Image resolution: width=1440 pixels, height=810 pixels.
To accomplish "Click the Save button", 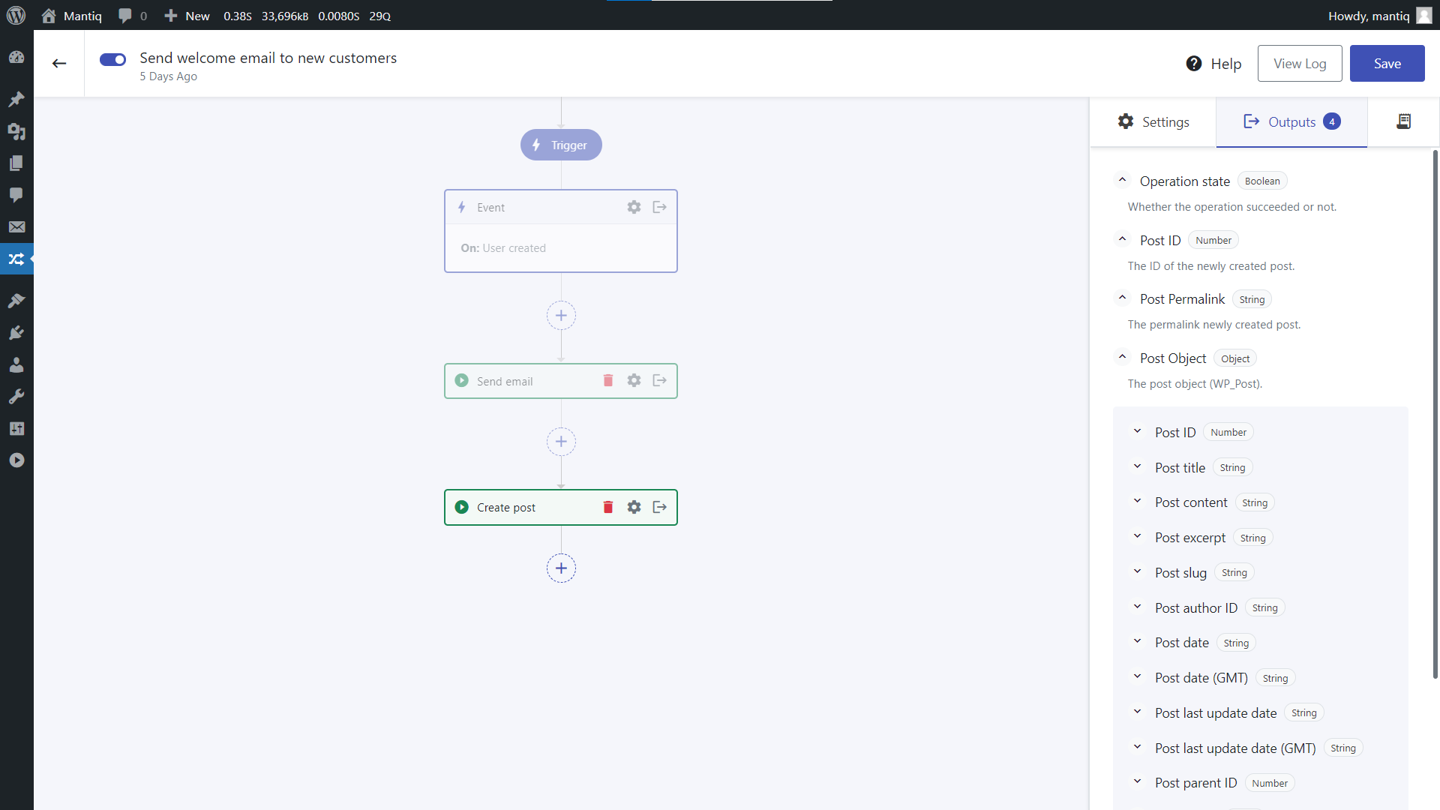I will pos(1387,64).
